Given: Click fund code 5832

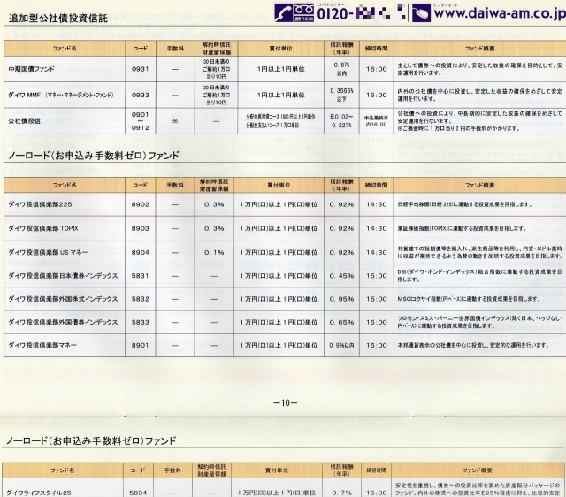Looking at the screenshot, I should pyautogui.click(x=141, y=299).
